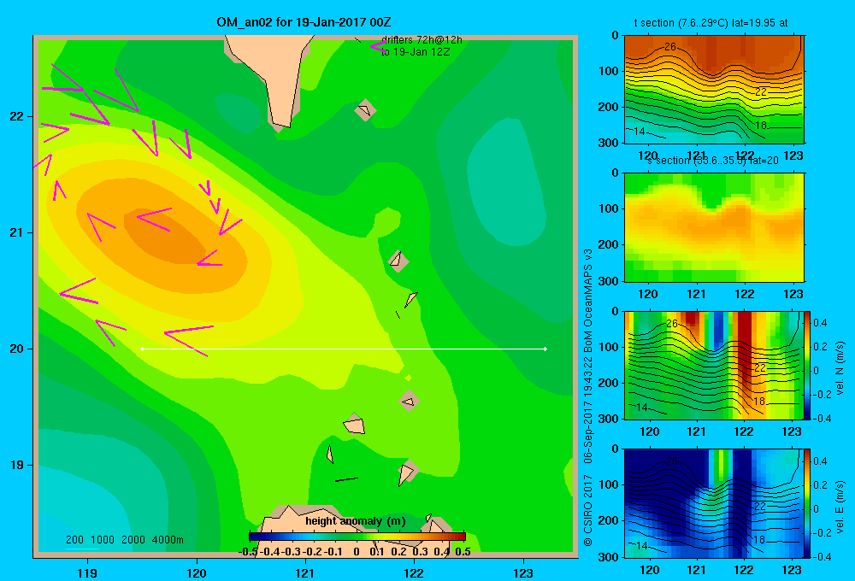Viewport: 855px width, 581px height.
Task: Click the "vel. N (m/s)" axis label
Action: [840, 368]
